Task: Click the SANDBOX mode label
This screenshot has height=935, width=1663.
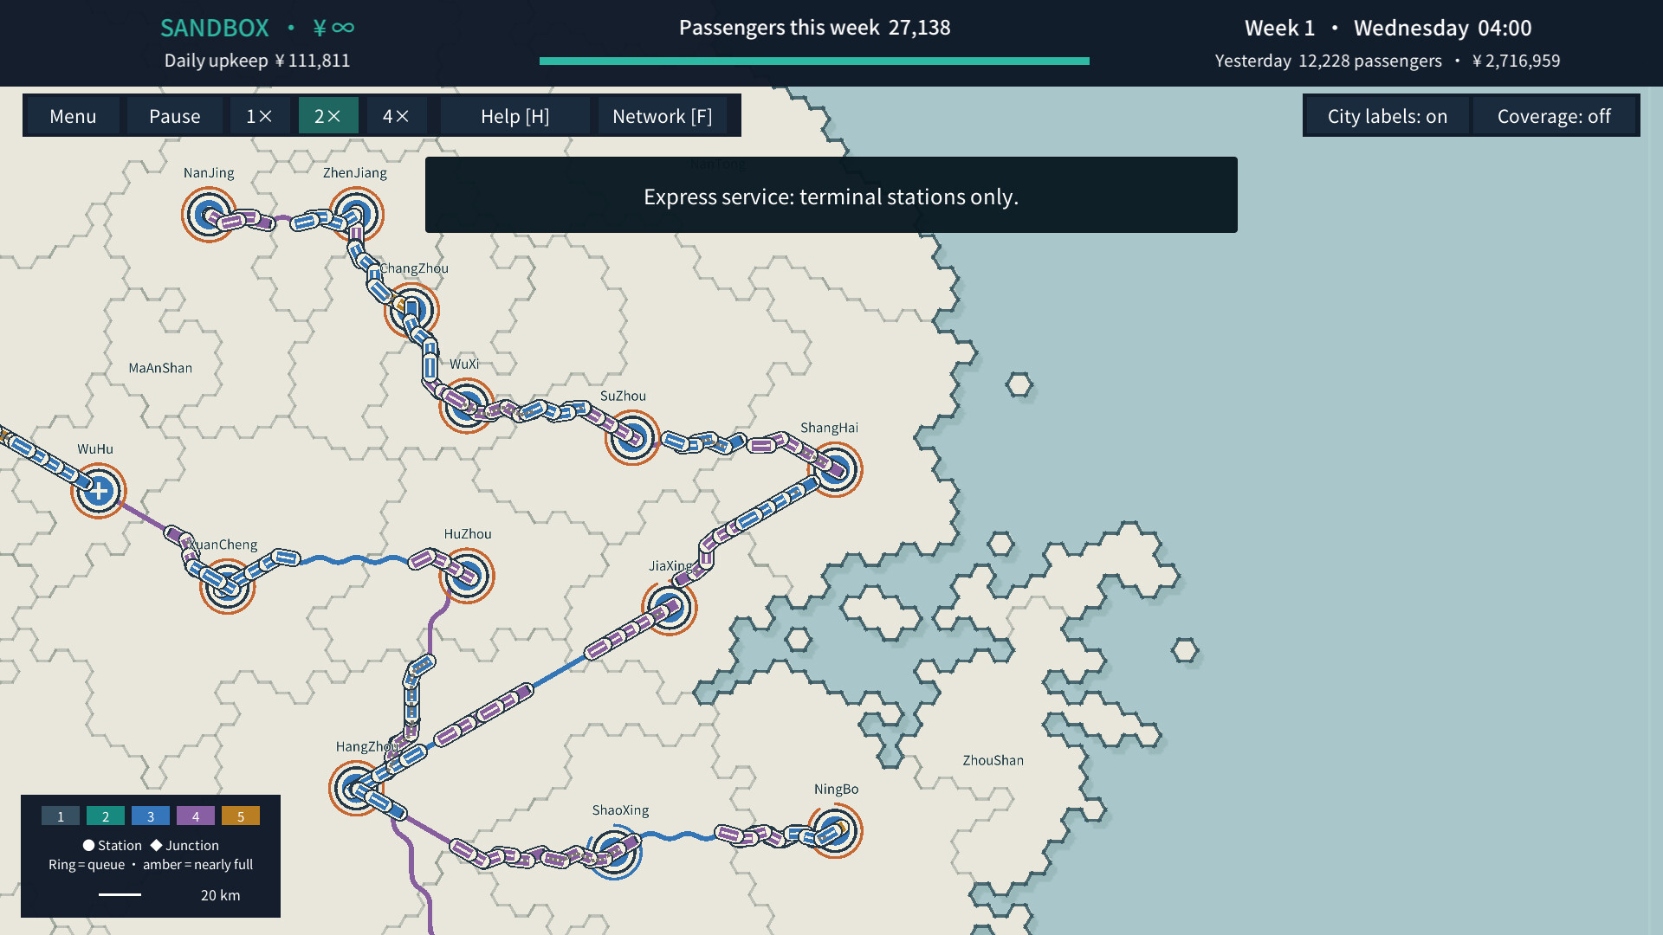Action: coord(215,28)
